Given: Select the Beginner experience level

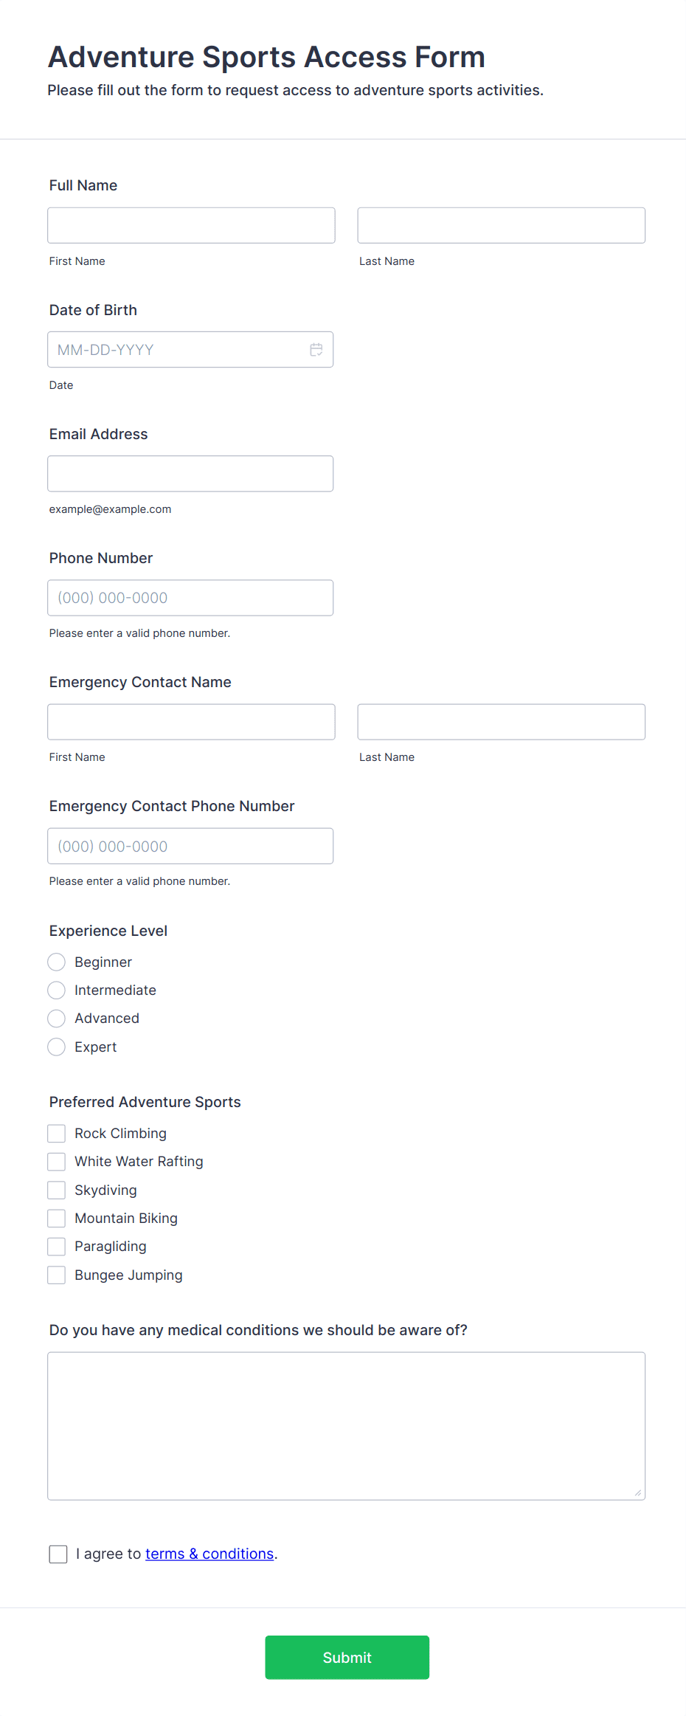Looking at the screenshot, I should 57,962.
